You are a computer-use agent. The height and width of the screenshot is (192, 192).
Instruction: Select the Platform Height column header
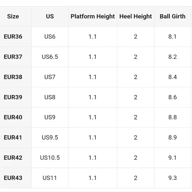93,17
